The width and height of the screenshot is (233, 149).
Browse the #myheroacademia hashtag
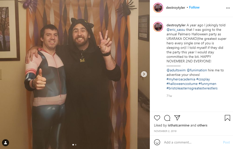coord(181,79)
